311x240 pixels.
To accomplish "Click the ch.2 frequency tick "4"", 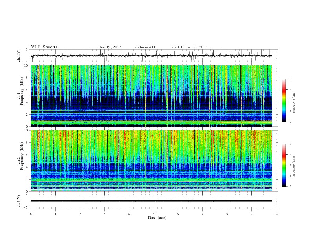I will pos(27,167).
